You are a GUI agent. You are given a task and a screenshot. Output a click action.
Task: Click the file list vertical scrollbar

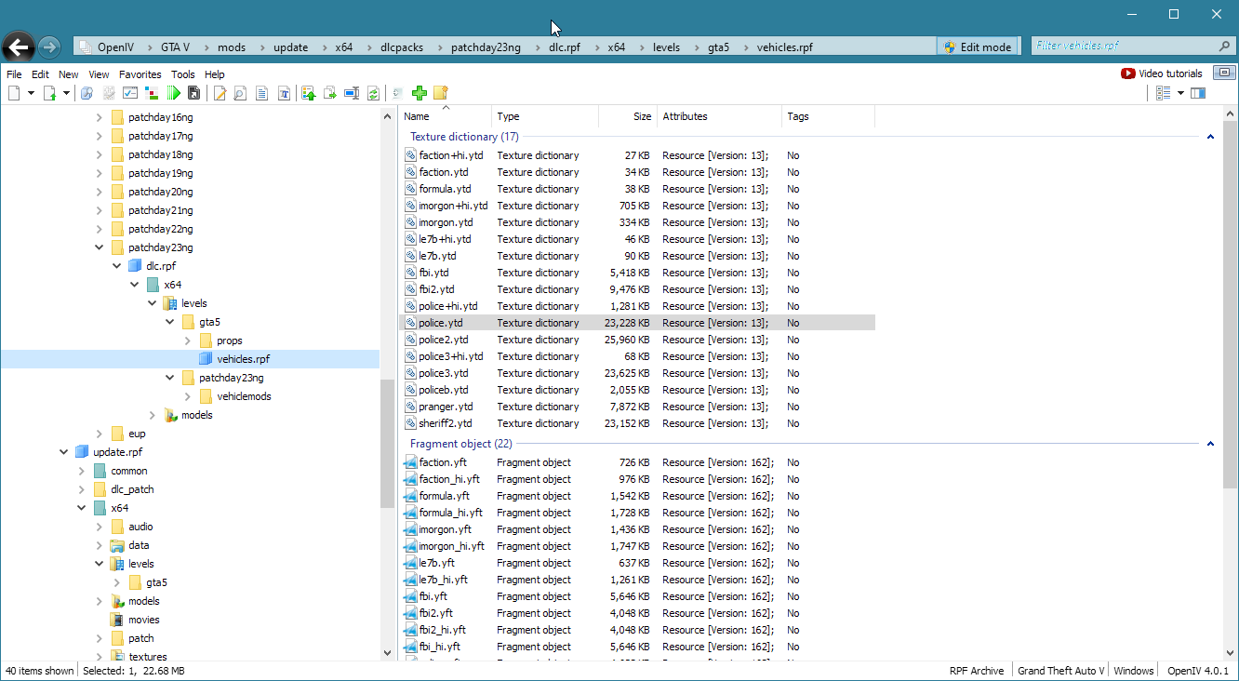(1230, 372)
